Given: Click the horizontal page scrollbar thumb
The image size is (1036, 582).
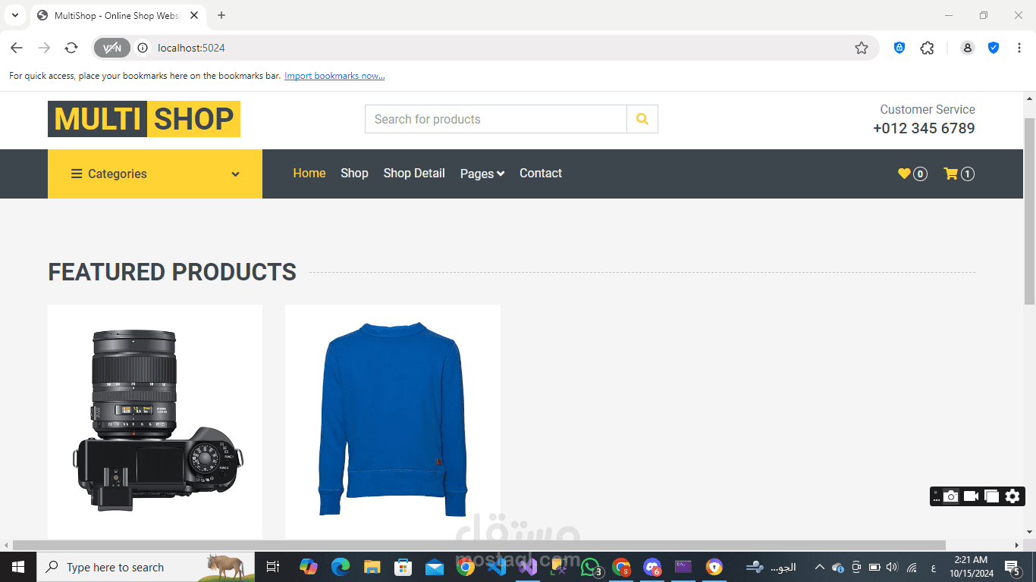Looking at the screenshot, I should point(479,545).
